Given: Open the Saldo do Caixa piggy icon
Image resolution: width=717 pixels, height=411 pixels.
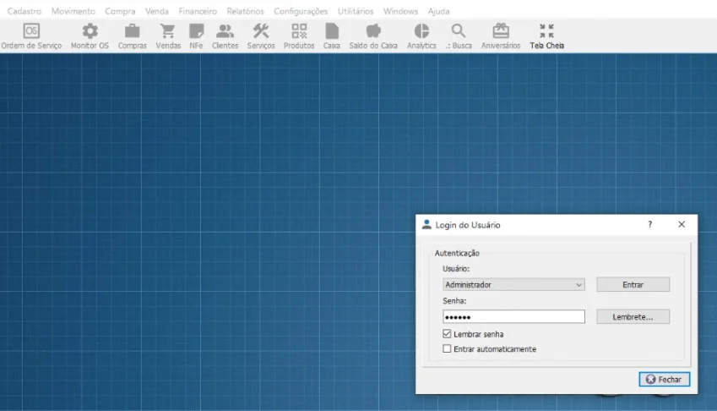Looking at the screenshot, I should (x=373, y=31).
